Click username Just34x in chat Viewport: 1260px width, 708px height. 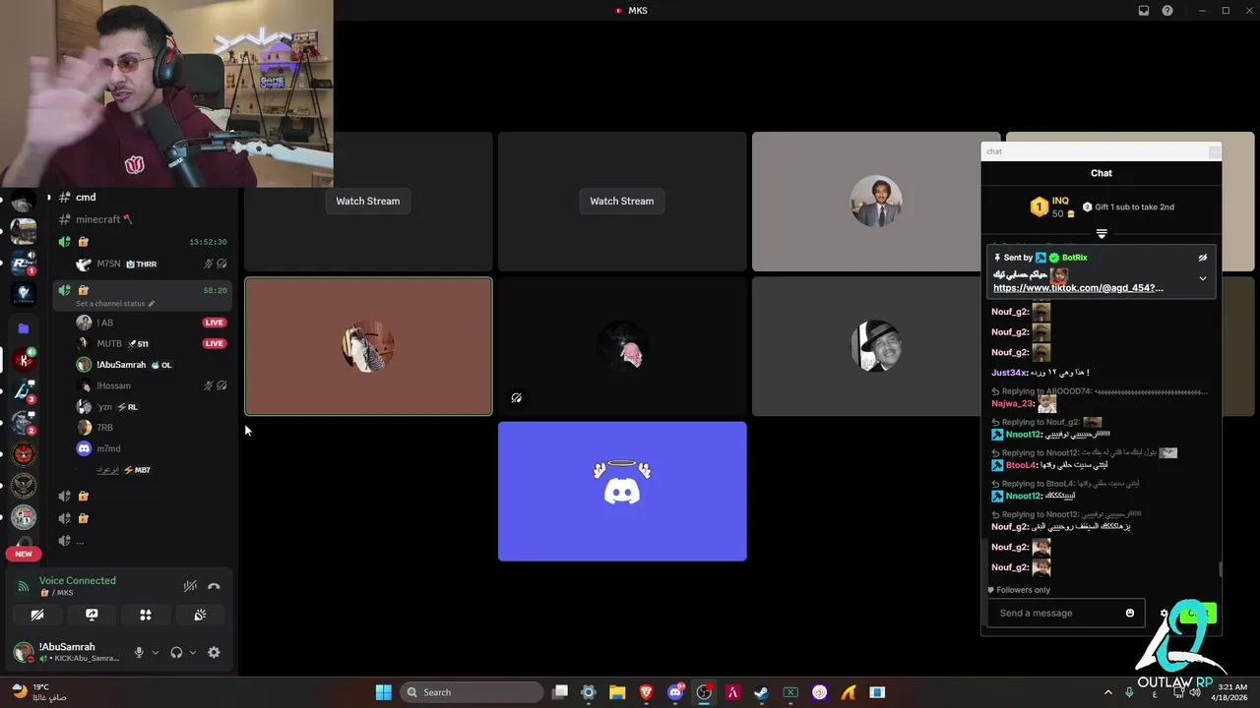(1009, 373)
